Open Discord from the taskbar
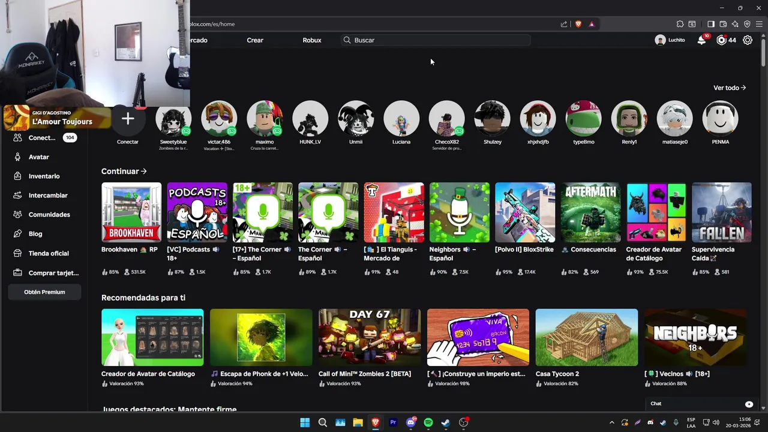This screenshot has height=432, width=768. pos(411,422)
